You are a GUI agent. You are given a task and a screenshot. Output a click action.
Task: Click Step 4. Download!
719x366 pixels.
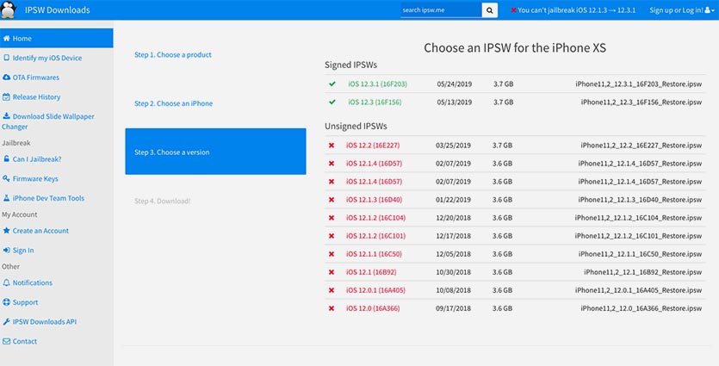click(163, 201)
